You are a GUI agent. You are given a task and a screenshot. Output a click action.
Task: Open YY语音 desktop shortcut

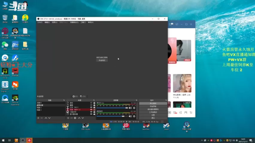point(65,126)
